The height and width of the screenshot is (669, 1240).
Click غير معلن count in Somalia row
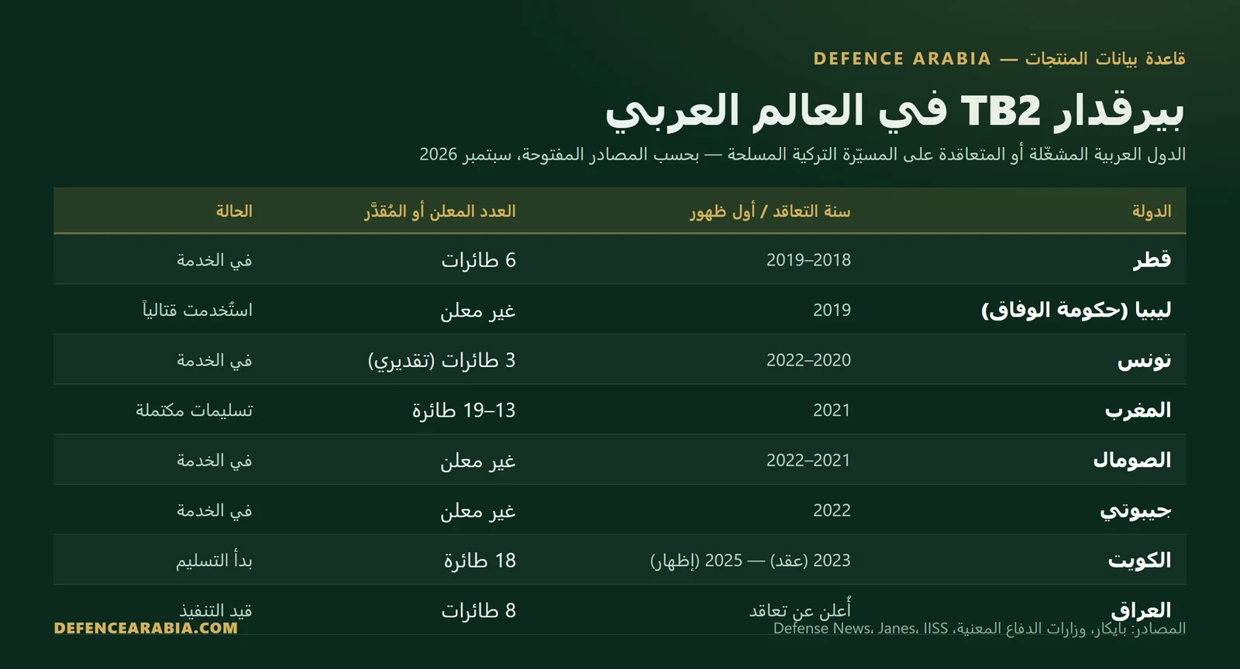pos(478,461)
